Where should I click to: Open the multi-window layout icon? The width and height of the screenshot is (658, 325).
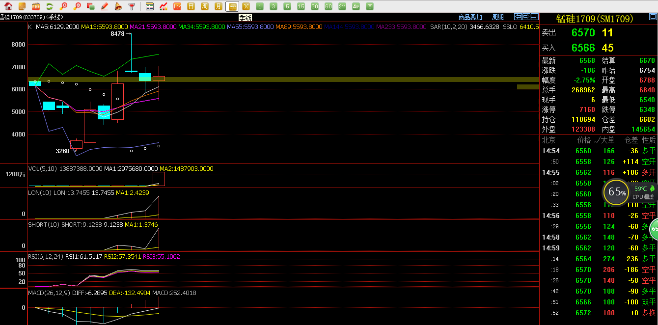(x=91, y=6)
